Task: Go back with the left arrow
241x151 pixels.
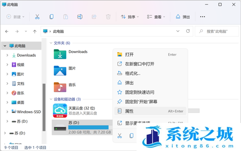Action: click(x=7, y=31)
